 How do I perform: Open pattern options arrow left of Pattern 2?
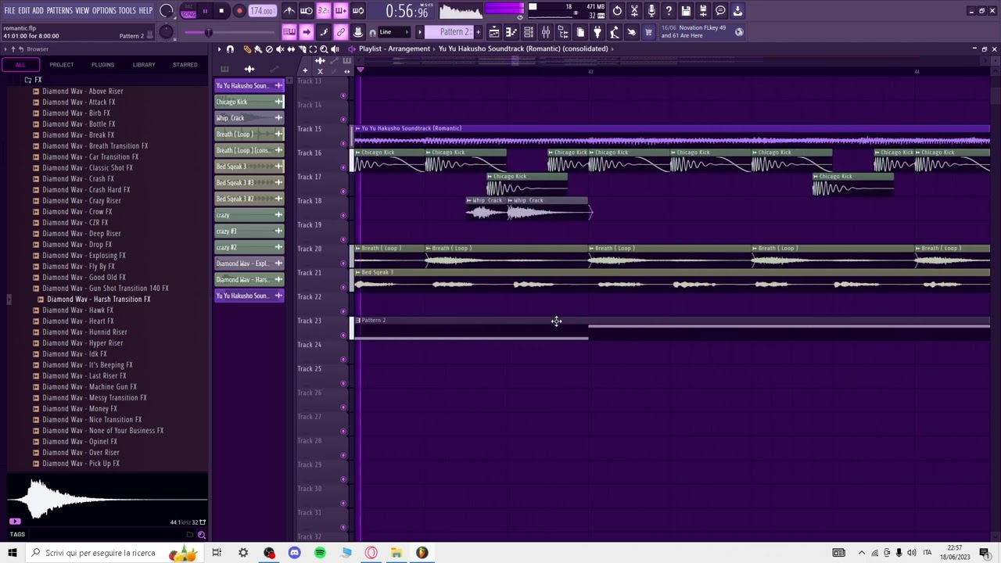pyautogui.click(x=420, y=32)
